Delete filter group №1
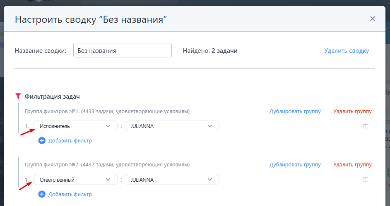This screenshot has height=206, width=390. click(352, 111)
